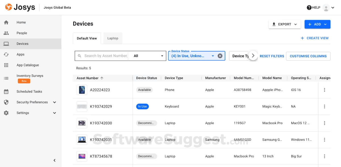Switch to the Laptop view tab
The image size is (341, 167).
click(113, 38)
